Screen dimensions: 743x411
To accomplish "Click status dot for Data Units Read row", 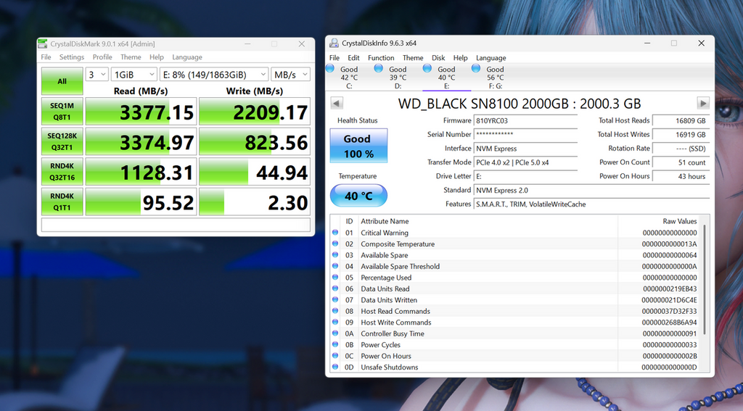I will tap(335, 288).
